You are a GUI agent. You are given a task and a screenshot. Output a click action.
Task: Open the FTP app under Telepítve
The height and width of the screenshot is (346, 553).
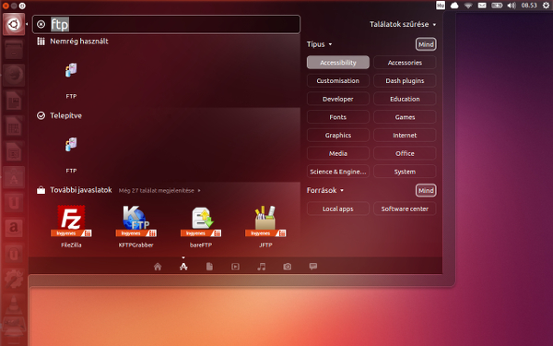71,145
